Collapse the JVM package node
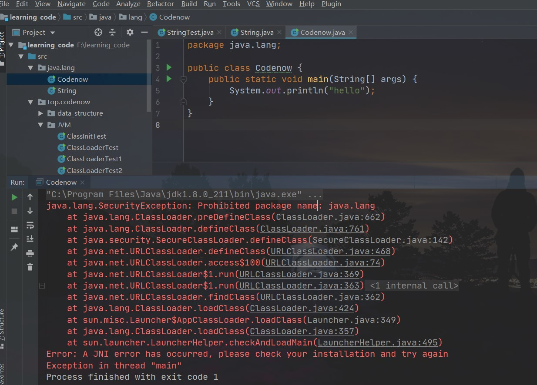 (x=40, y=125)
